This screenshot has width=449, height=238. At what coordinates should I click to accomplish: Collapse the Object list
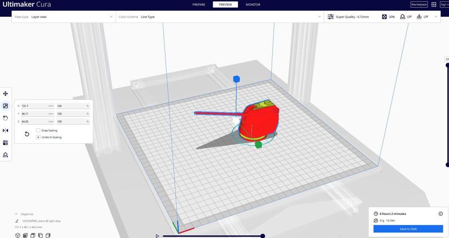pyautogui.click(x=16, y=214)
